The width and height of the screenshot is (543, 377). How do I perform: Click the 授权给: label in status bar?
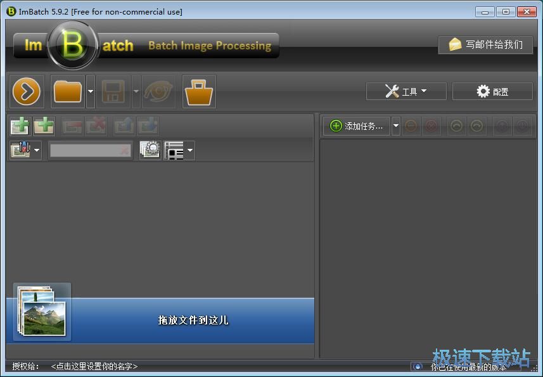click(x=26, y=366)
